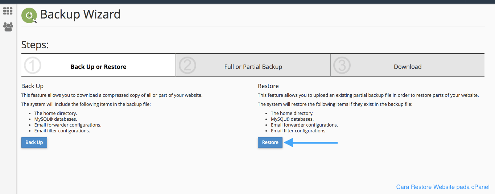
Task: Open the User Manager people icon
Action: click(8, 27)
